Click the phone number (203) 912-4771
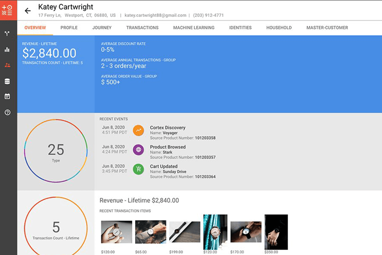Image resolution: width=382 pixels, height=255 pixels. [x=208, y=16]
